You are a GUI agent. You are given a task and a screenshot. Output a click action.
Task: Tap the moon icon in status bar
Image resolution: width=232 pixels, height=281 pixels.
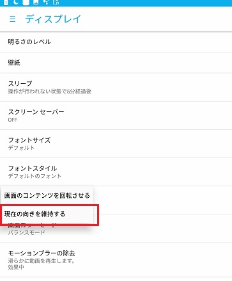pyautogui.click(x=16, y=2)
